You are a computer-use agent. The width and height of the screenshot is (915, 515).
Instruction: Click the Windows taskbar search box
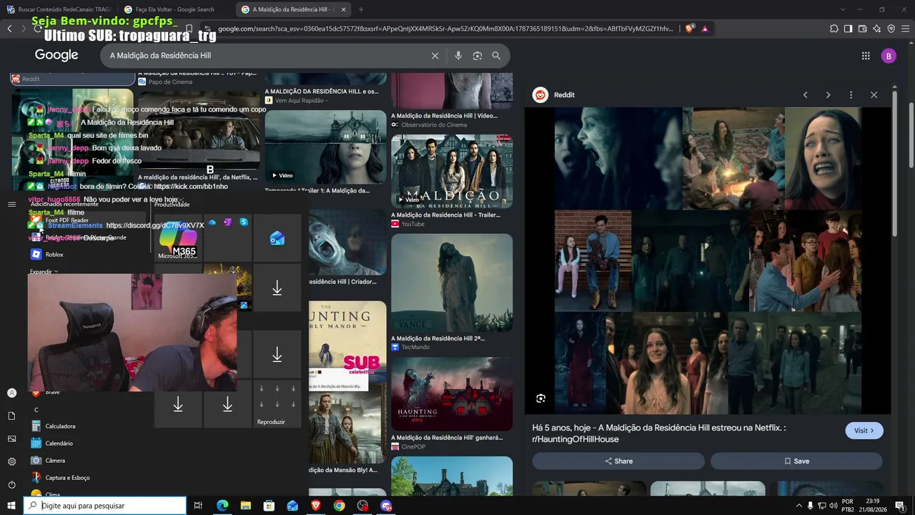(x=105, y=506)
